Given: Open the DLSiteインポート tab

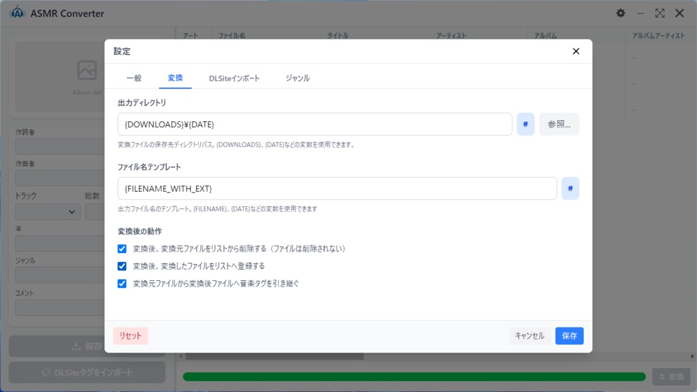Looking at the screenshot, I should (234, 78).
